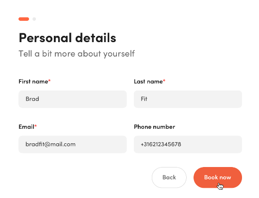Click the Last name label
The height and width of the screenshot is (198, 259).
tap(148, 81)
